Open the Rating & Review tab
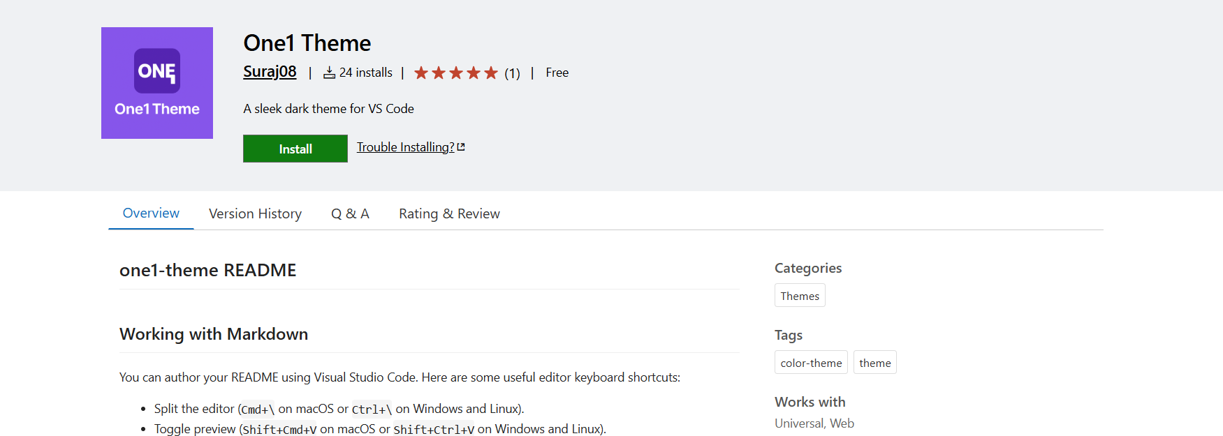The height and width of the screenshot is (436, 1223). pos(449,214)
